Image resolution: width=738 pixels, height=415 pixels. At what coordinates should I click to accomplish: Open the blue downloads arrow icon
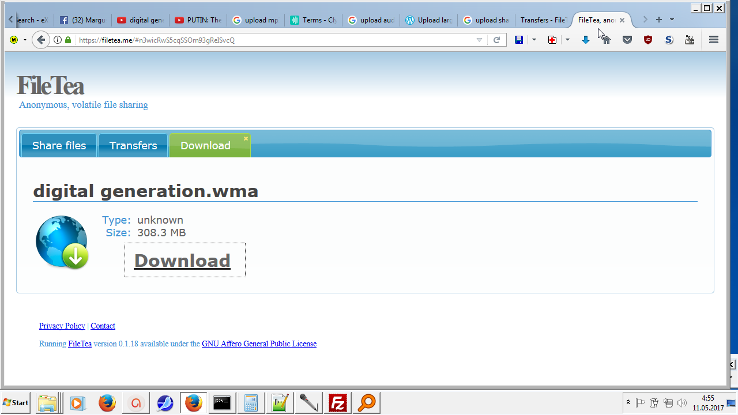585,40
